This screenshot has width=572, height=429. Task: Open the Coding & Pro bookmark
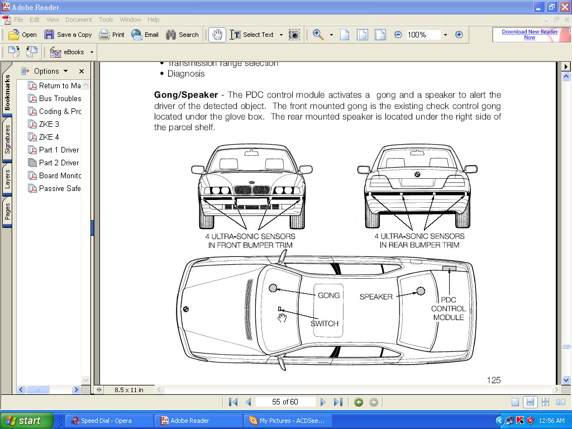pyautogui.click(x=55, y=111)
